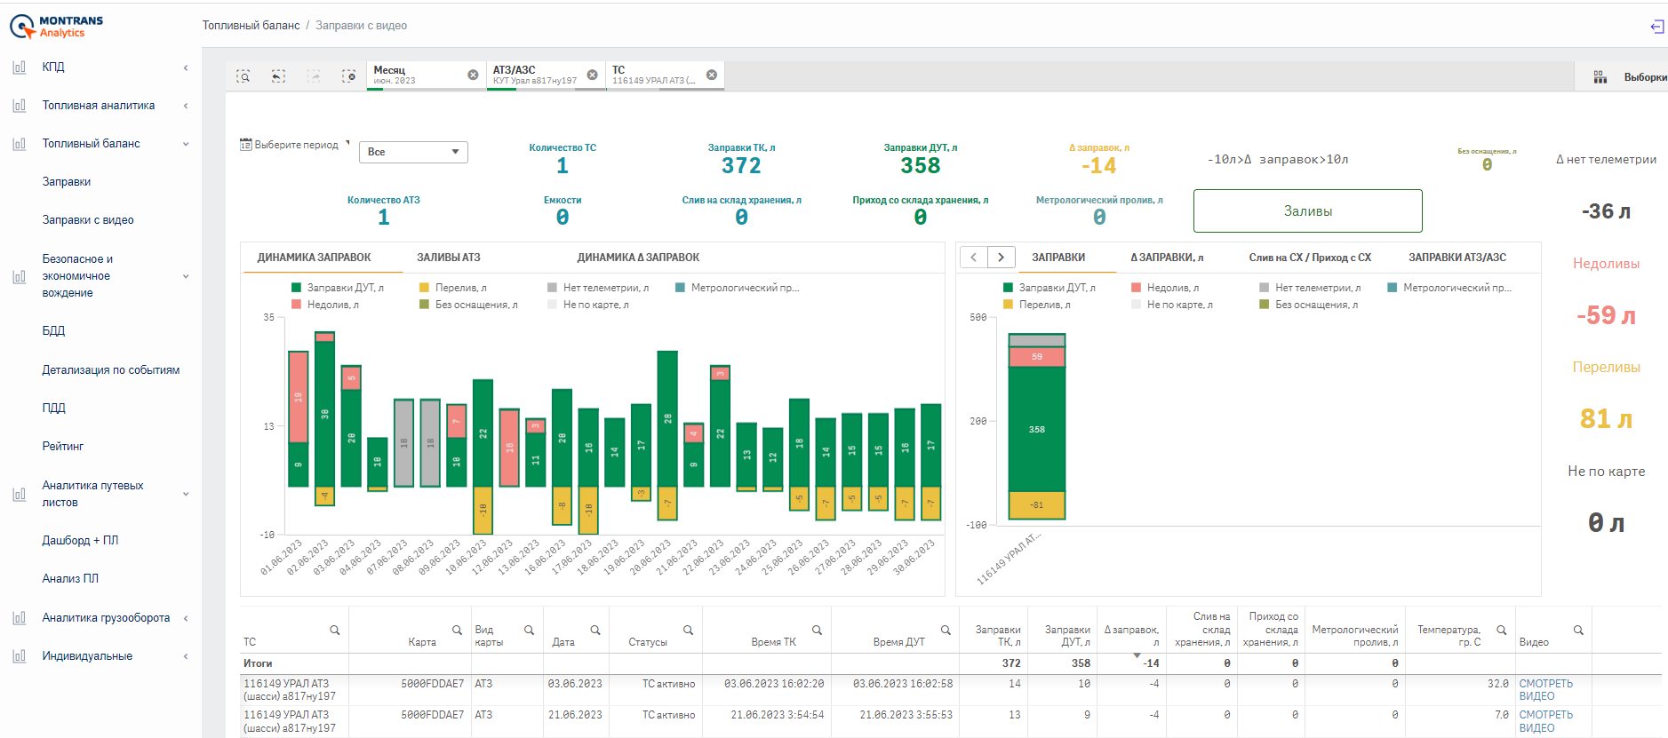The width and height of the screenshot is (1668, 738).
Task: Expand the КПД menu section
Action: (186, 67)
